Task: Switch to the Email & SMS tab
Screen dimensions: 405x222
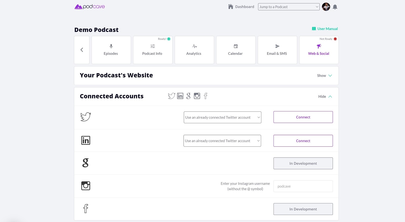Action: click(x=277, y=50)
